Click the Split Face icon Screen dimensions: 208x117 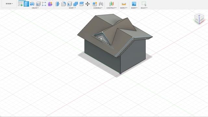click(x=82, y=4)
